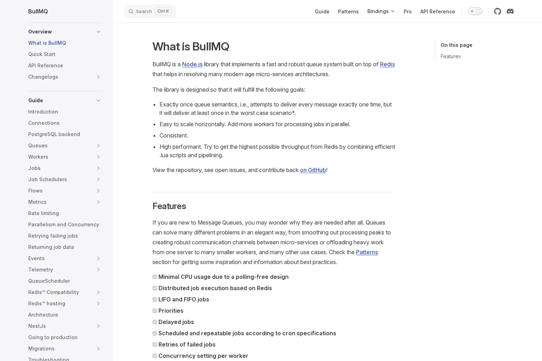Screen dimensions: 542x361
Task: Expand the NestJs sidebar item
Action: pos(98,326)
